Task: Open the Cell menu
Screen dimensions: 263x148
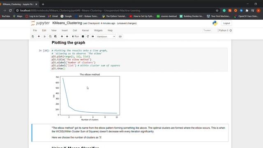Action: click(x=75, y=30)
